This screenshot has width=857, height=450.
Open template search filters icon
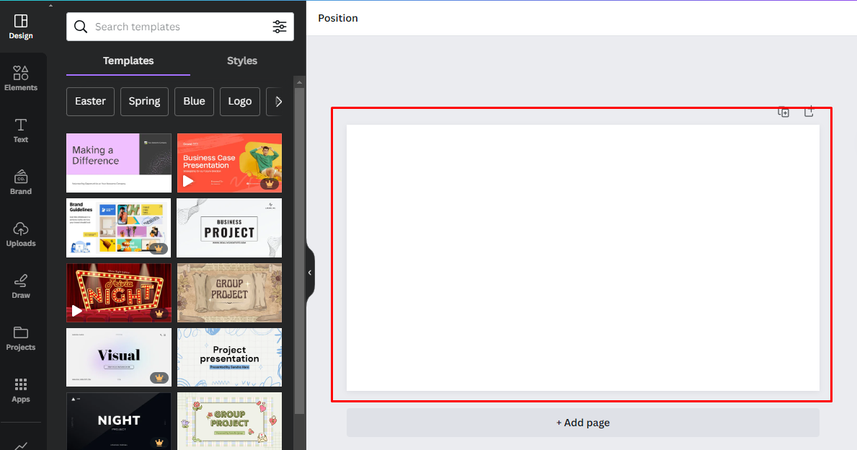coord(279,27)
